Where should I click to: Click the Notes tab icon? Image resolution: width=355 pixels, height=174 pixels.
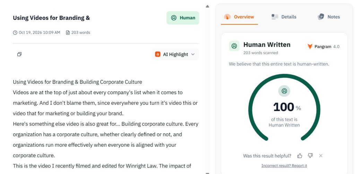click(x=321, y=17)
